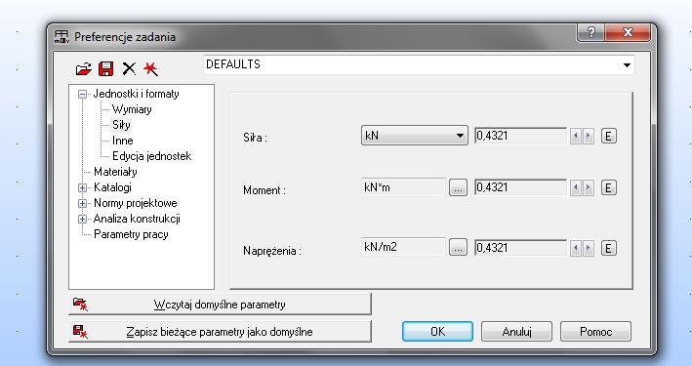692x366 pixels.
Task: Select Materiały in the tree
Action: click(115, 172)
